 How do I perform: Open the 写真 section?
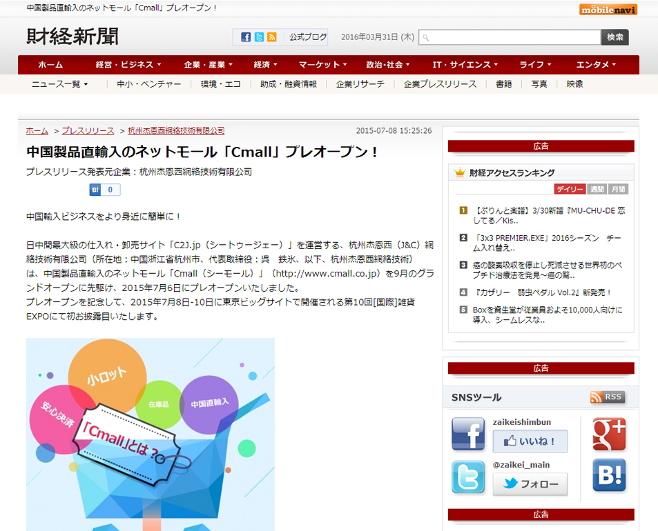point(539,84)
